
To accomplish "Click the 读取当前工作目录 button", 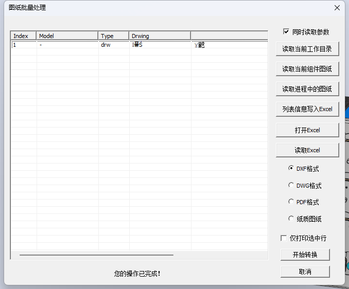I will (307, 49).
